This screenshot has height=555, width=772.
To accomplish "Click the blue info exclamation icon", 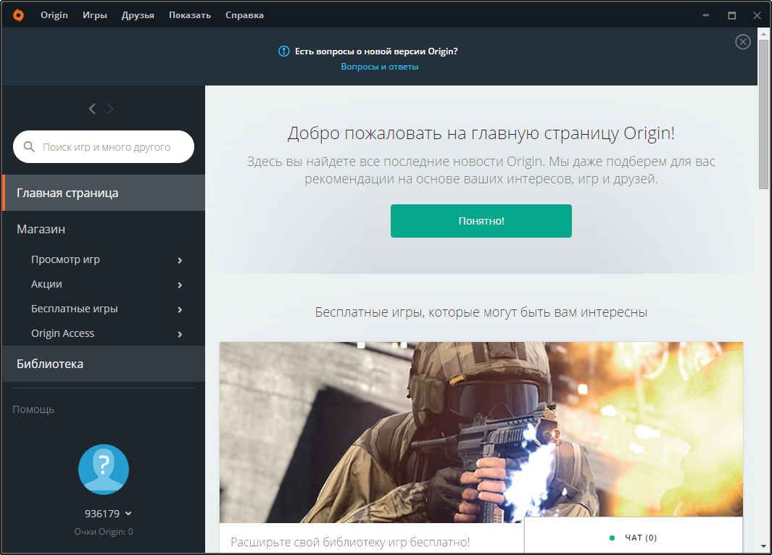I will tap(283, 51).
